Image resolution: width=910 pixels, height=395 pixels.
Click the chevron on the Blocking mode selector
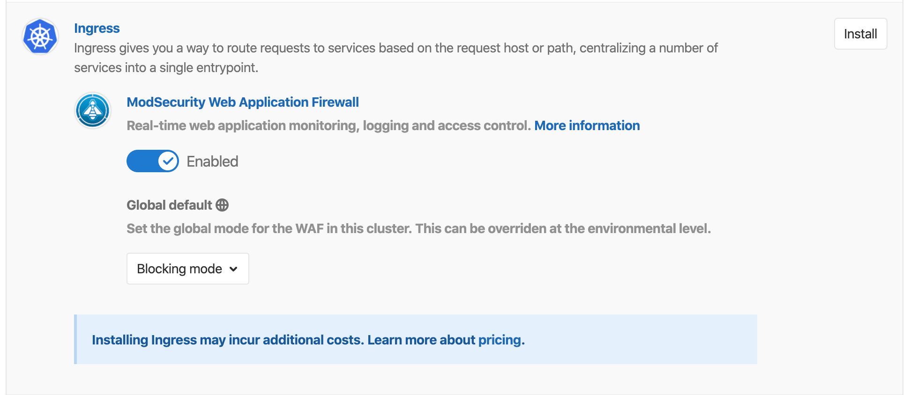click(233, 269)
